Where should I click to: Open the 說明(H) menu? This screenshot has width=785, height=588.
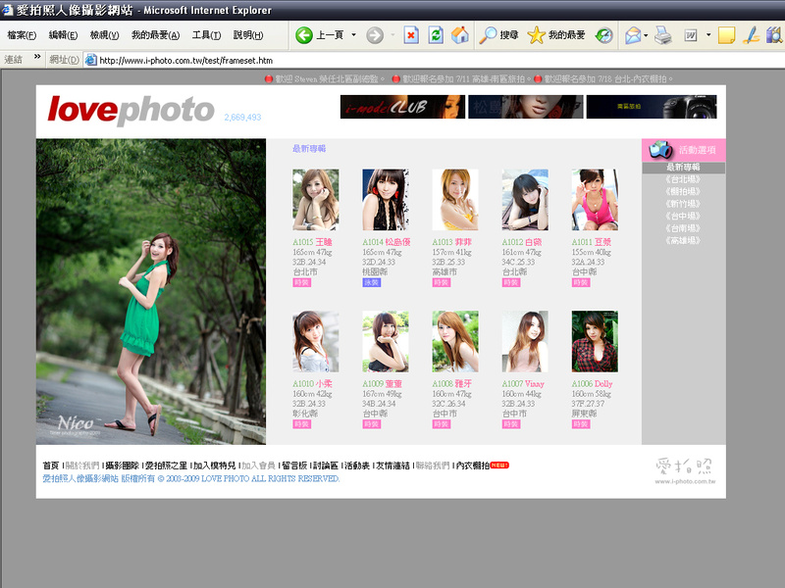(x=248, y=35)
